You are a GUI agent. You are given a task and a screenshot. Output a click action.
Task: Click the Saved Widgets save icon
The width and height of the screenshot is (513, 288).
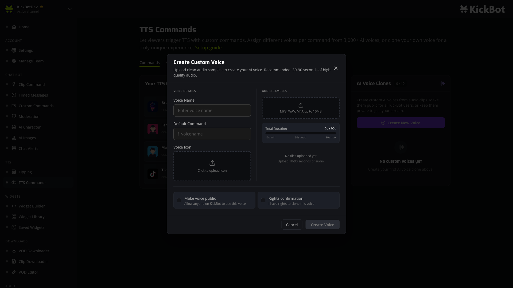(14, 227)
